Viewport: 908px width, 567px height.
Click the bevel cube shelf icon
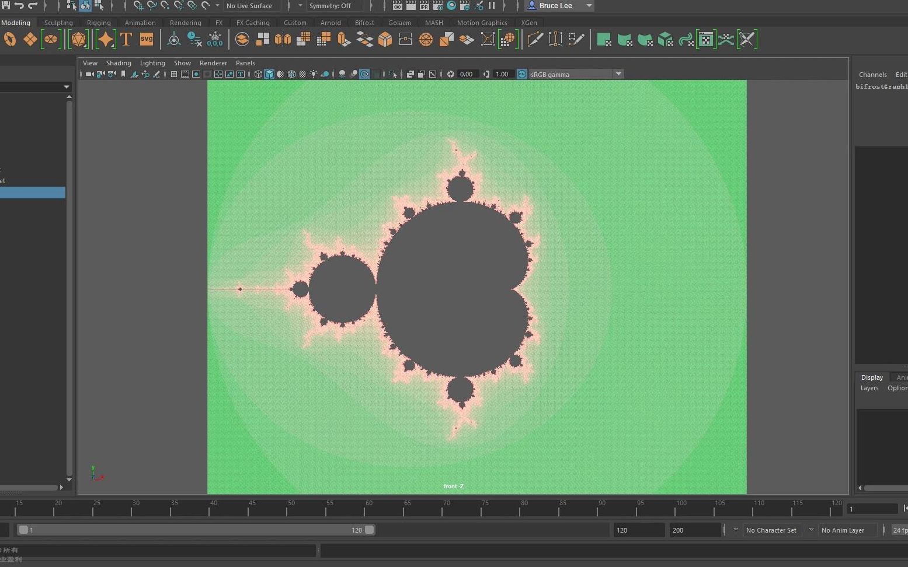click(385, 39)
